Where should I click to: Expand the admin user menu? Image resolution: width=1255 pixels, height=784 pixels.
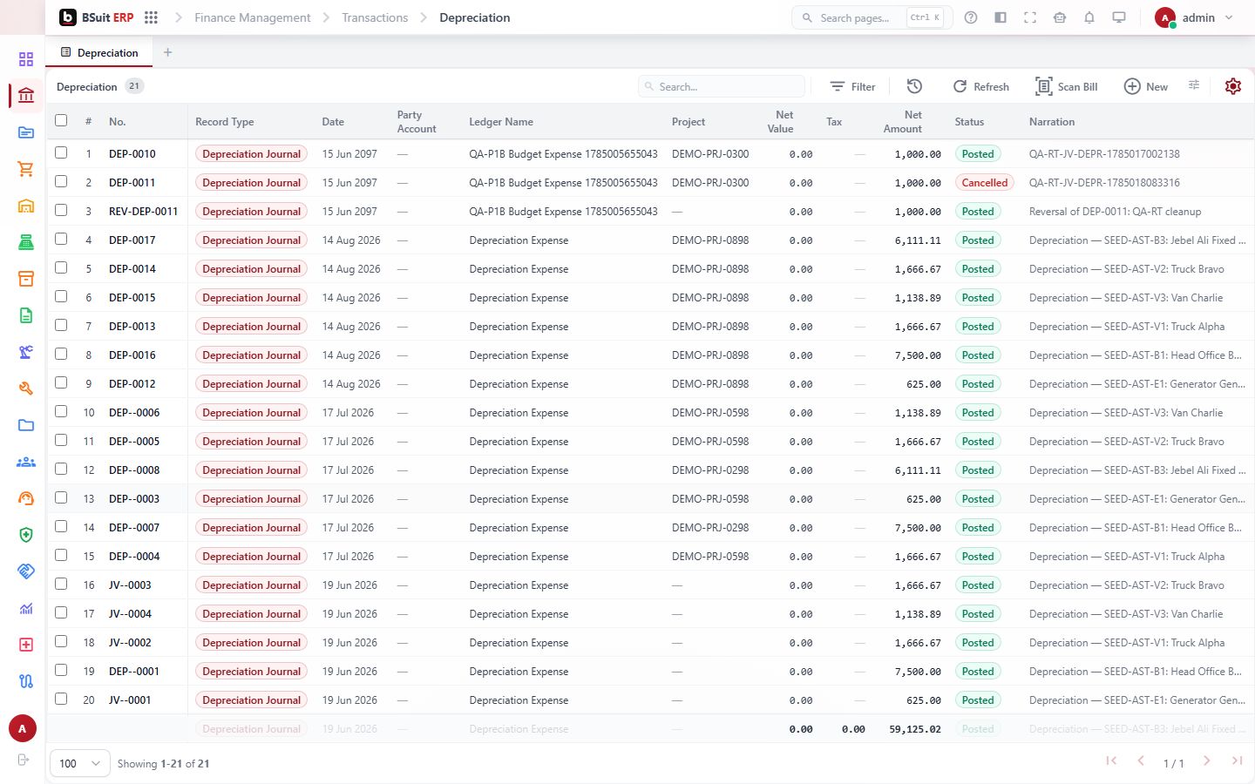pos(1194,17)
